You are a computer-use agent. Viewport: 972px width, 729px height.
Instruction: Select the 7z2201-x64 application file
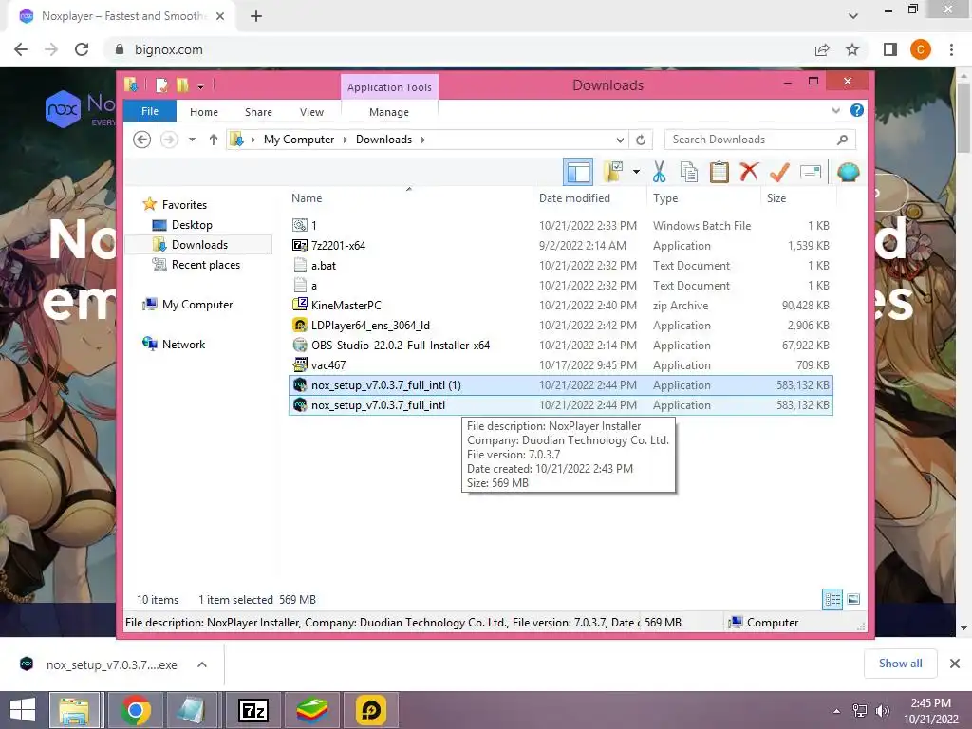pyautogui.click(x=560, y=246)
